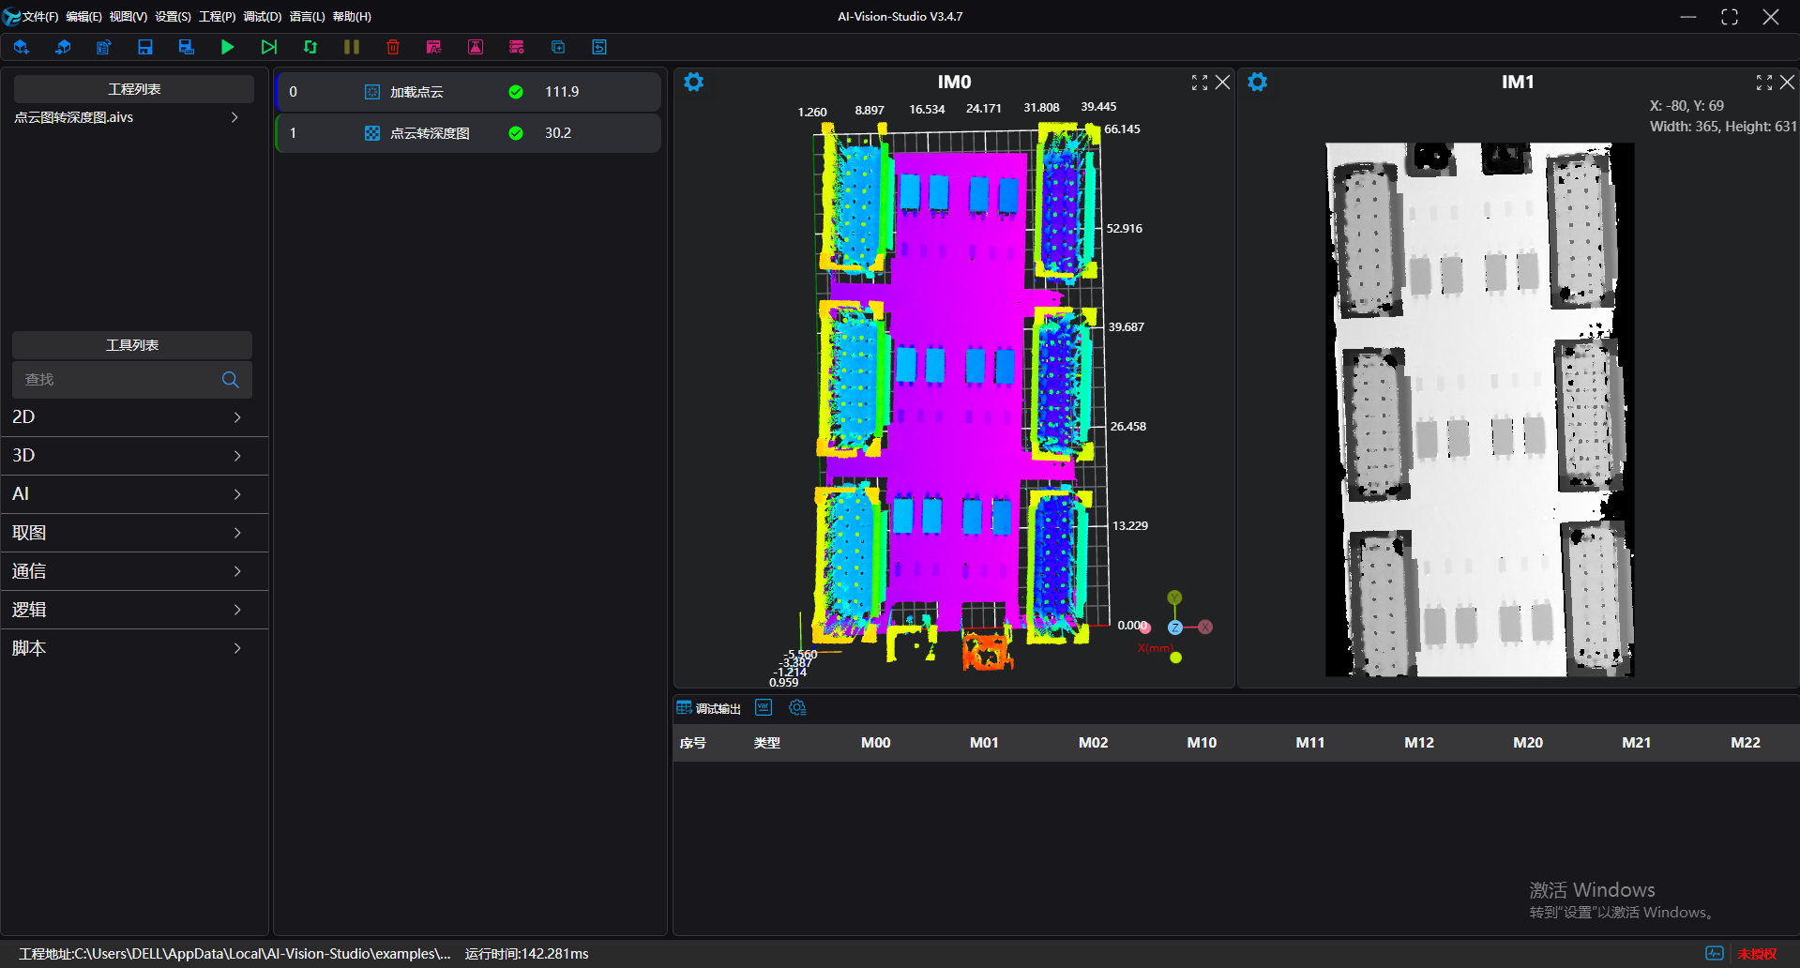Open IM0 view settings gear
Screen dimensions: 1800x968
click(x=694, y=83)
